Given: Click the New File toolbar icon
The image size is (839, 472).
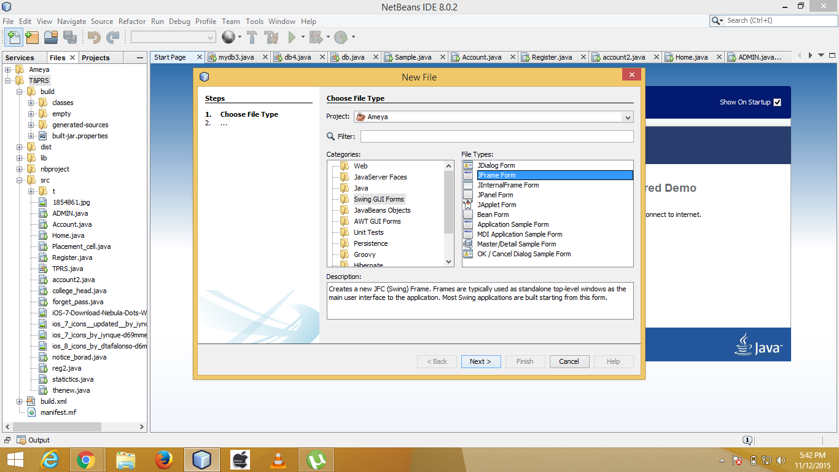Looking at the screenshot, I should [x=13, y=37].
